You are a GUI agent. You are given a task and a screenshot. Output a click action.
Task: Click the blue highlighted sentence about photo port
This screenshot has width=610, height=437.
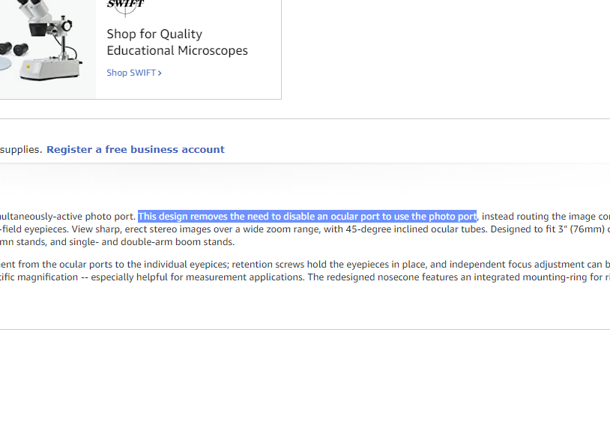click(307, 217)
